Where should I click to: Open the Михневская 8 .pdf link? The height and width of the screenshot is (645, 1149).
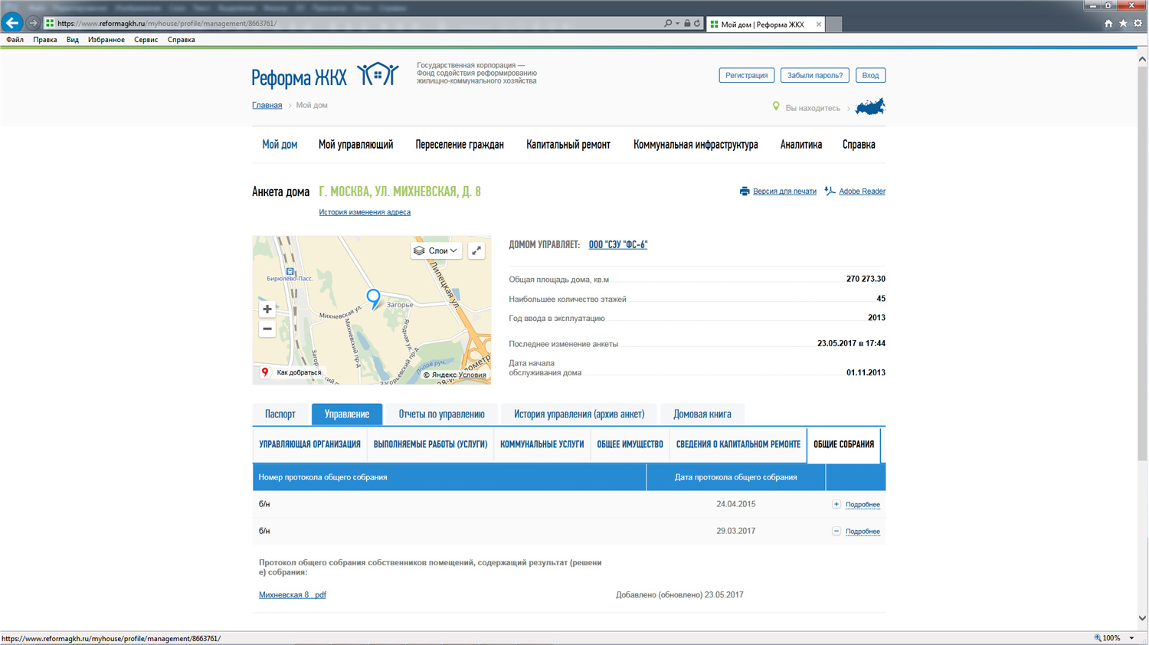click(292, 595)
